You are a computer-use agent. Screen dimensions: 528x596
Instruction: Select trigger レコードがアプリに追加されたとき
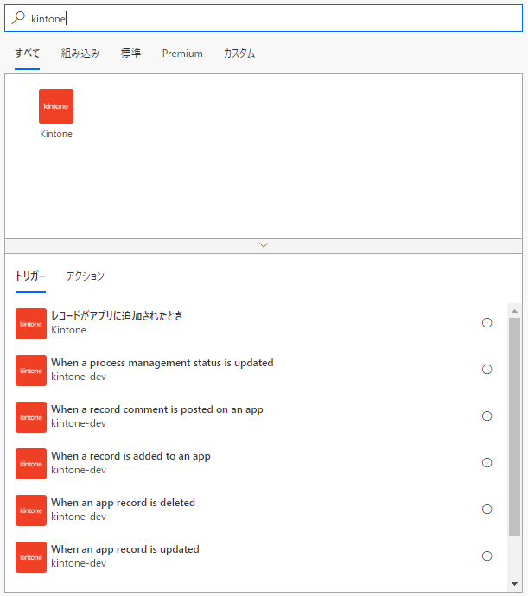118,315
